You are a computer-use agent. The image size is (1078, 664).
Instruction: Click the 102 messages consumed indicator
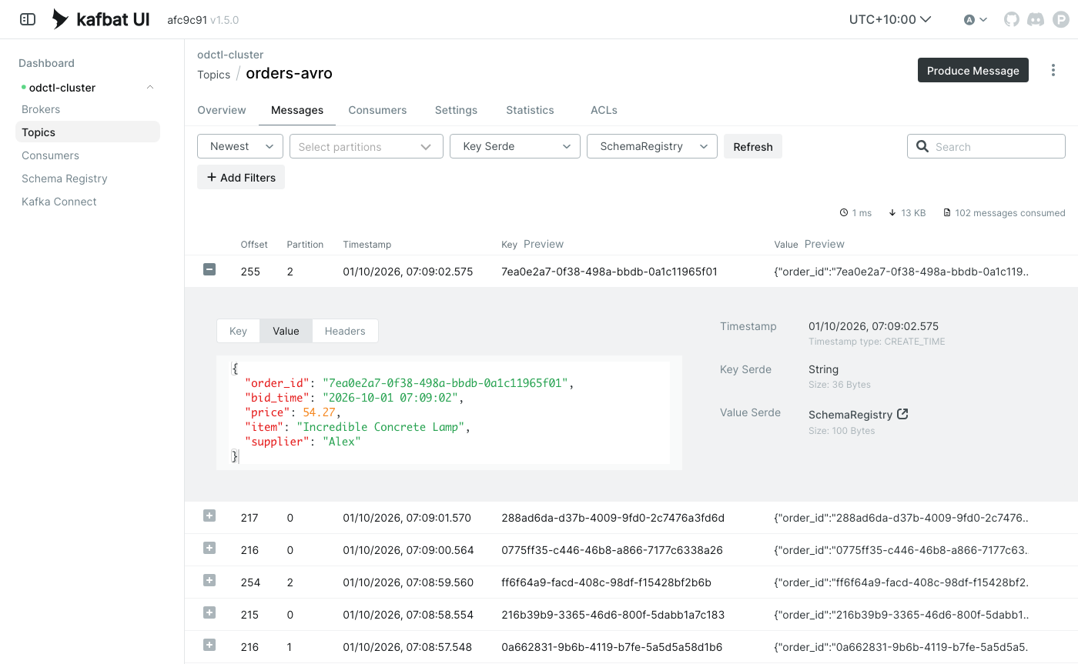coord(1004,212)
